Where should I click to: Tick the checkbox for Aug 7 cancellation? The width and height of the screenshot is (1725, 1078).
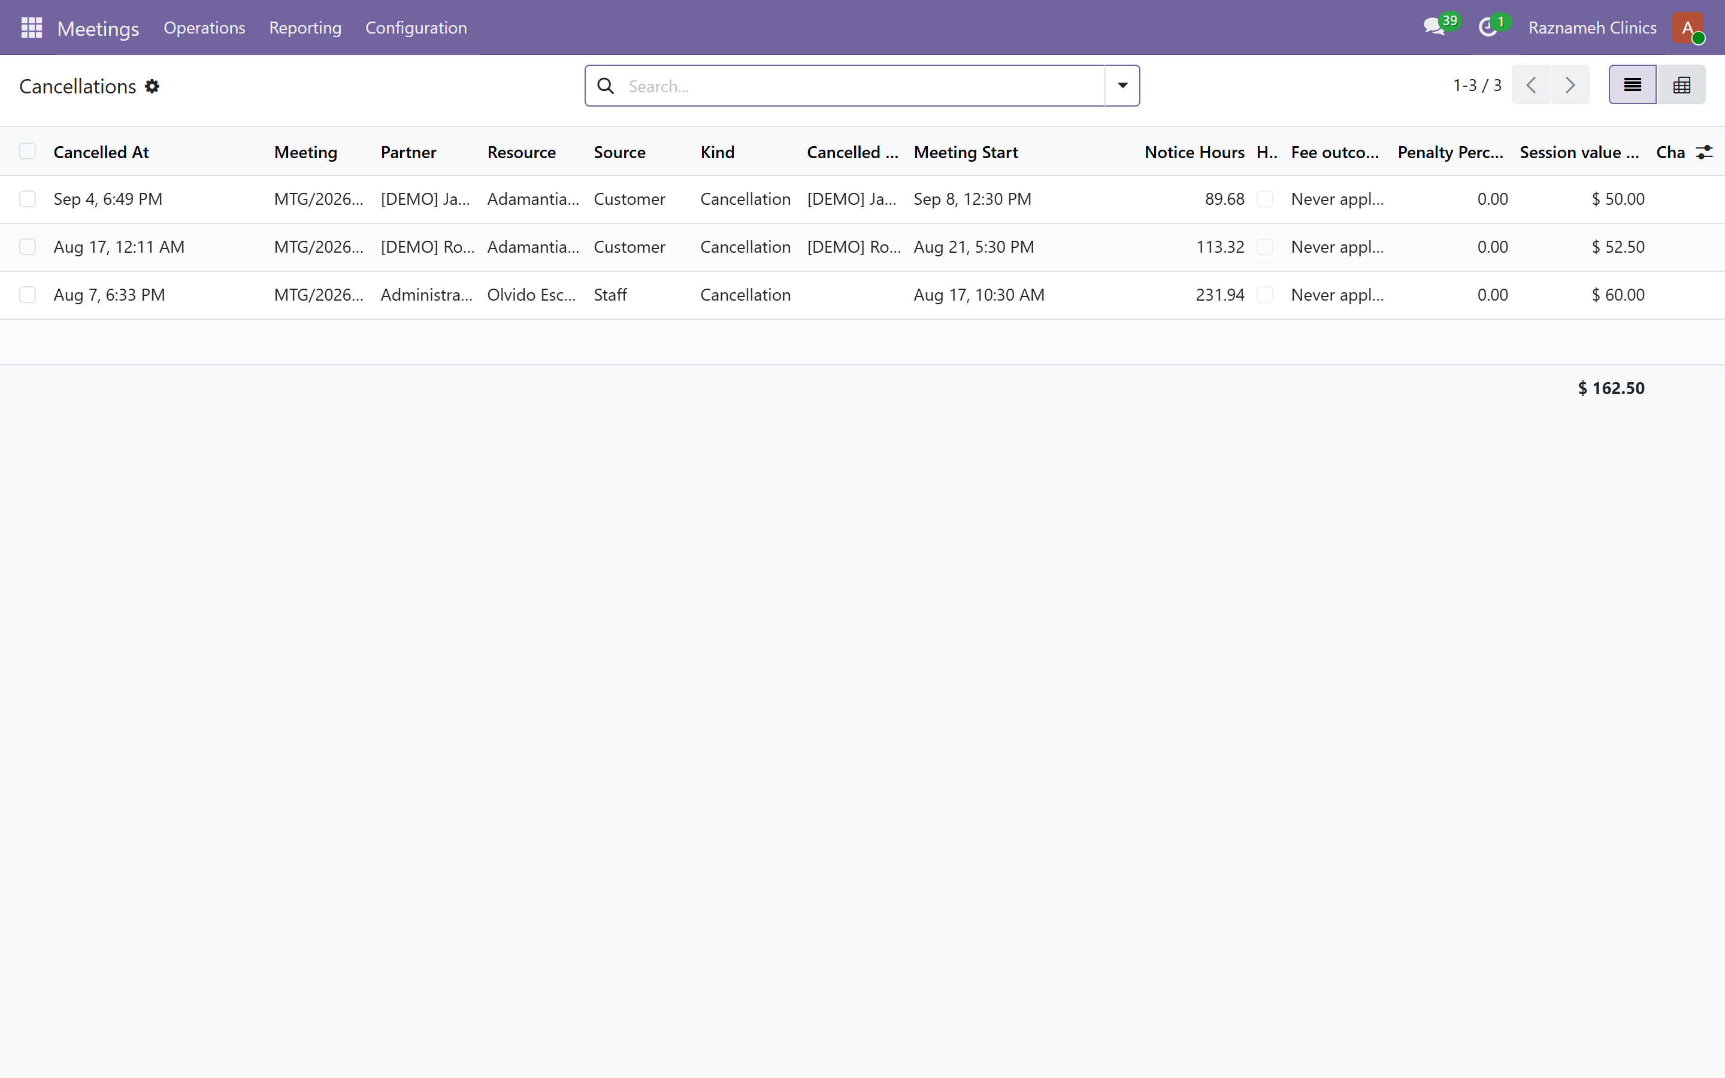coord(28,295)
